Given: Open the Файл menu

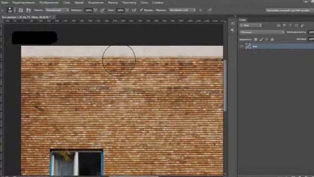Looking at the screenshot, I should [4, 2].
